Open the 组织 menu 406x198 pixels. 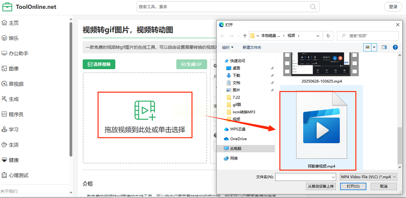click(x=228, y=47)
